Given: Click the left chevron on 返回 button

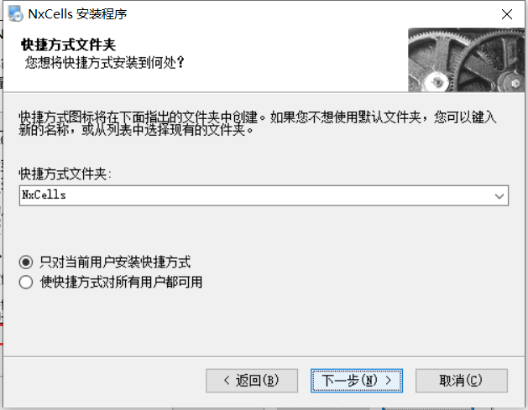Looking at the screenshot, I should [x=227, y=381].
